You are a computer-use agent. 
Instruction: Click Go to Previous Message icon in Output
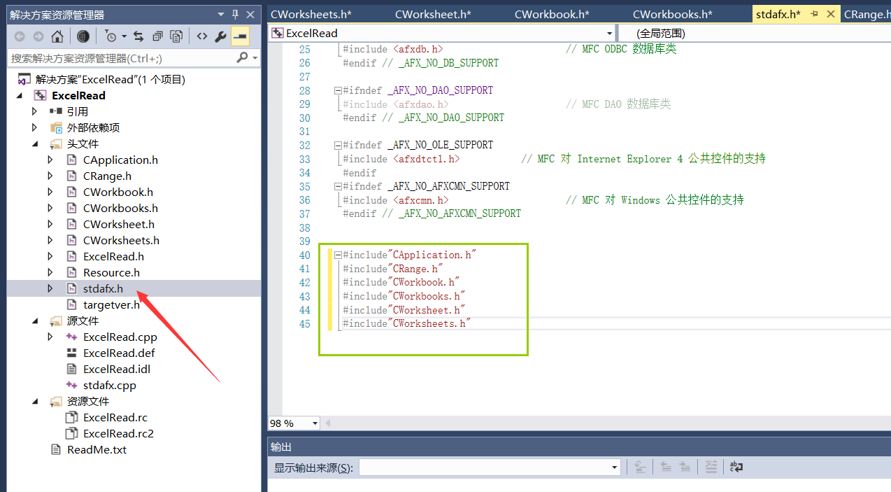coord(666,467)
